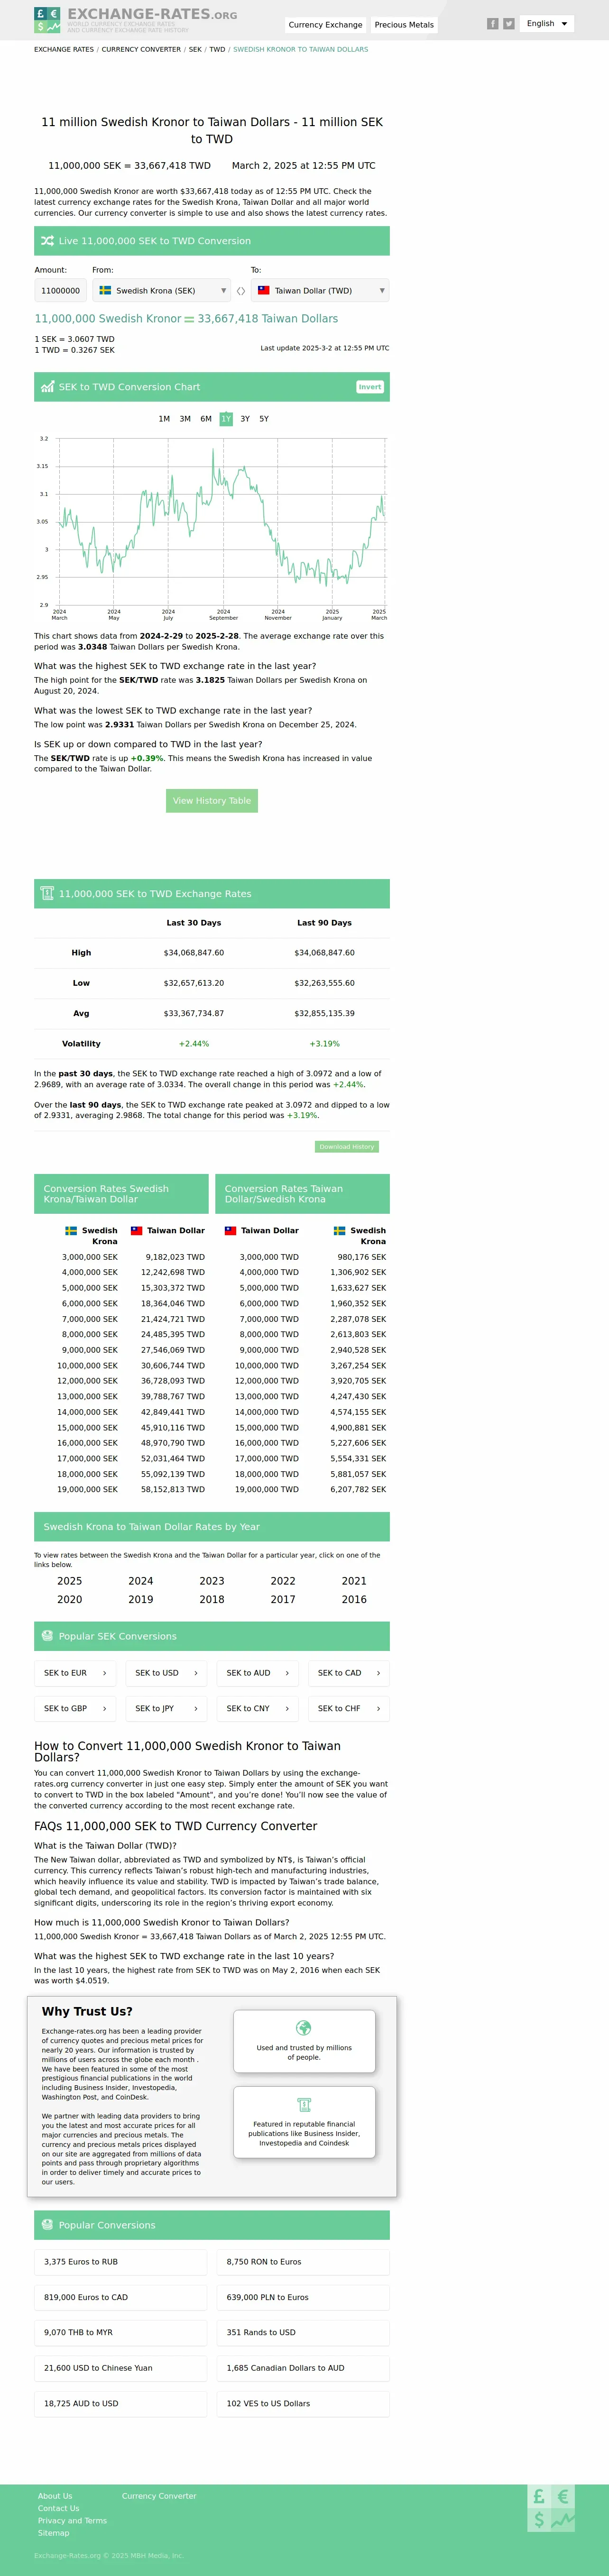The width and height of the screenshot is (609, 2576).
Task: Open the Exchange Rates breadcrumb link
Action: click(64, 49)
